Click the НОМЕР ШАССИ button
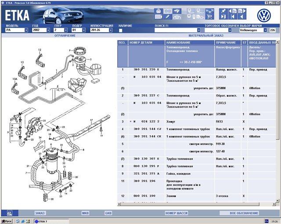 pyautogui.click(x=177, y=213)
